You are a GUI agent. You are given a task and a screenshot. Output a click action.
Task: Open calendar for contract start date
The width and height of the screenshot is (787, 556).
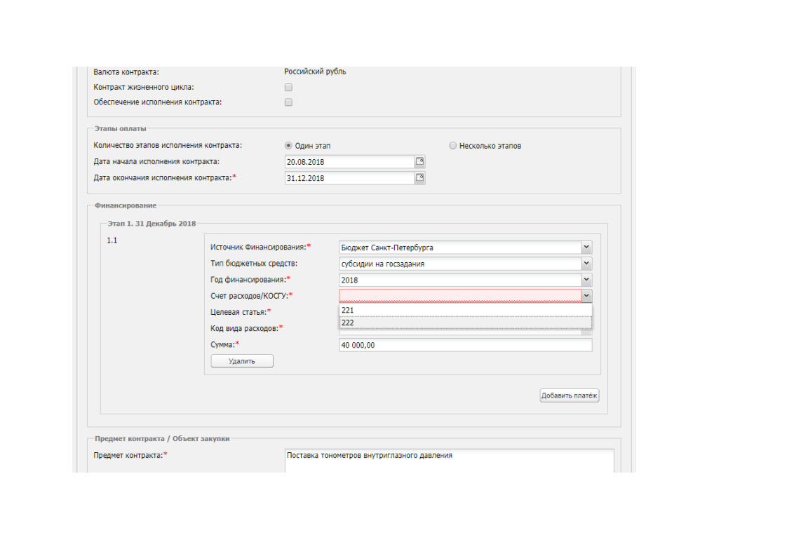(x=420, y=161)
